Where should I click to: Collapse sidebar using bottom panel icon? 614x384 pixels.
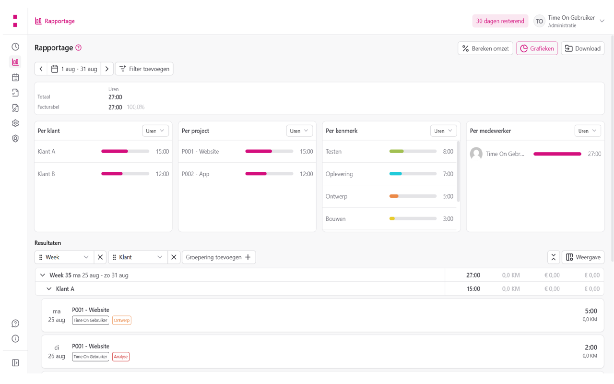(x=15, y=363)
